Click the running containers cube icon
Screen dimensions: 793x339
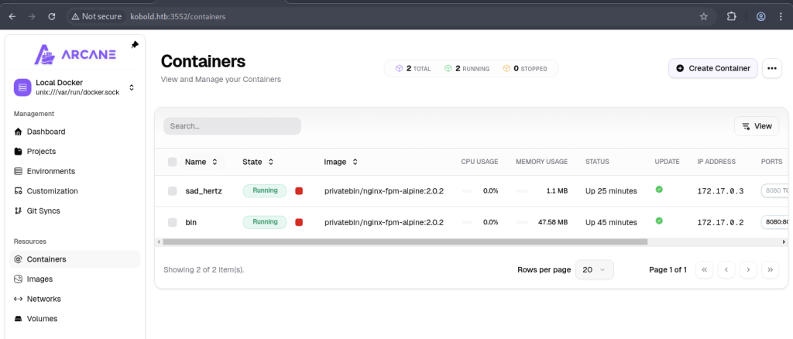(448, 68)
